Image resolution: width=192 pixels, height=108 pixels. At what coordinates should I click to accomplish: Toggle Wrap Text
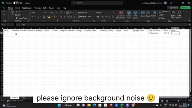[x=82, y=13]
